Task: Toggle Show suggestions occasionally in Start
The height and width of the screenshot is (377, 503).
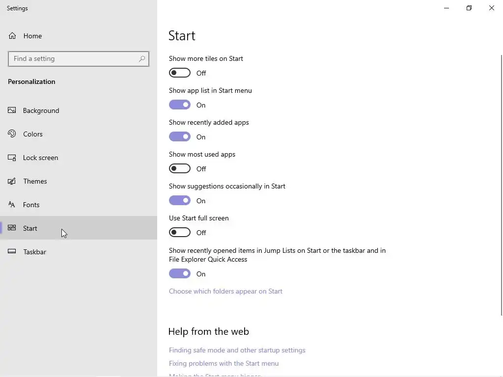Action: (x=180, y=201)
